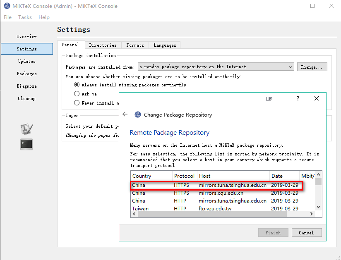
Task: Click the back arrow in Change Package Repository
Action: pyautogui.click(x=125, y=114)
